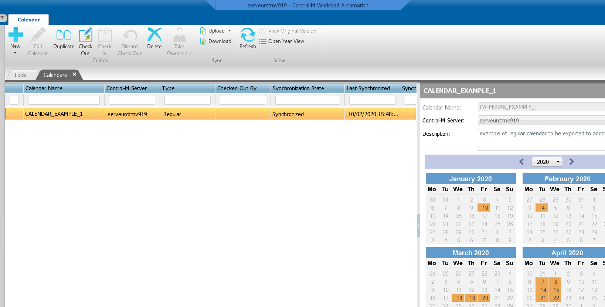605x307 pixels.
Task: Select April 7 highlighted date
Action: pyautogui.click(x=543, y=281)
